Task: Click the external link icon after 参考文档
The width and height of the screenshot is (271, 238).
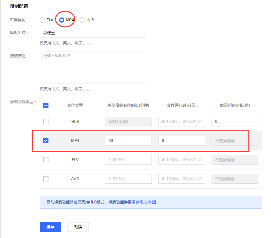Action: pos(154,202)
